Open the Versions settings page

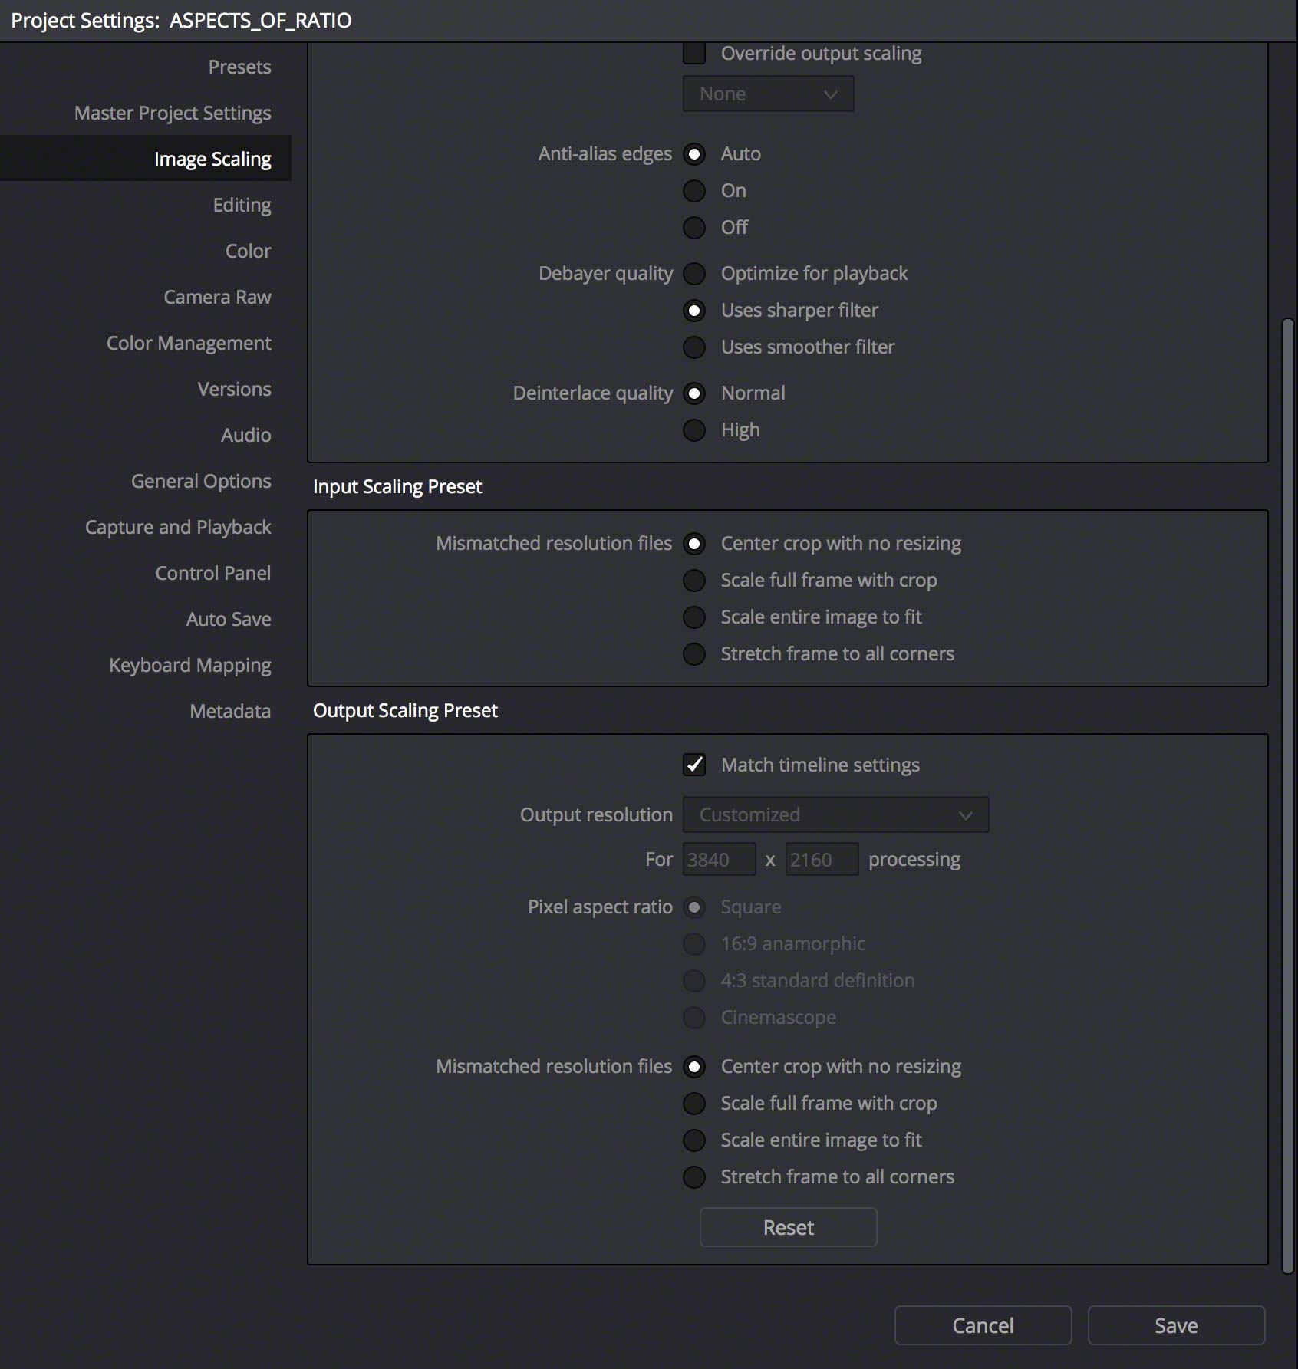[234, 389]
